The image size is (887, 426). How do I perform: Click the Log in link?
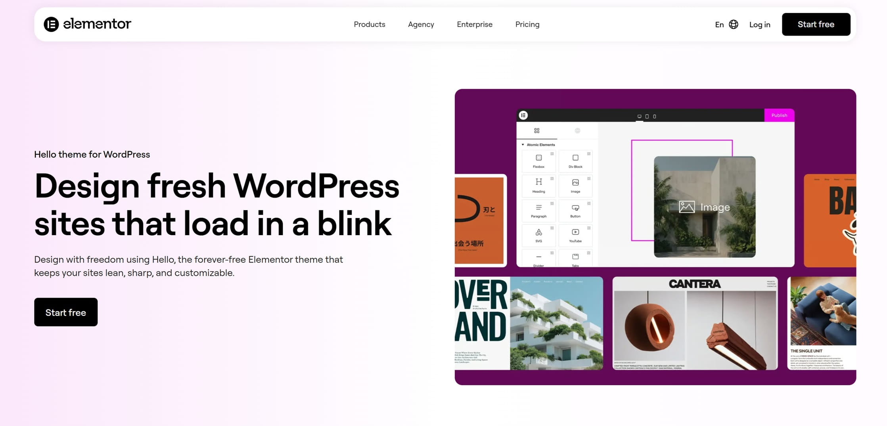[x=759, y=25]
